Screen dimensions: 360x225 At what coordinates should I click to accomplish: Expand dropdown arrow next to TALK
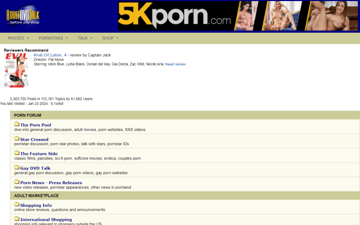[x=91, y=38]
